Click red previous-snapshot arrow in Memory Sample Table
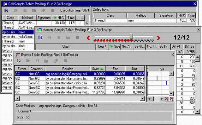The image size is (202, 125). tap(88, 38)
